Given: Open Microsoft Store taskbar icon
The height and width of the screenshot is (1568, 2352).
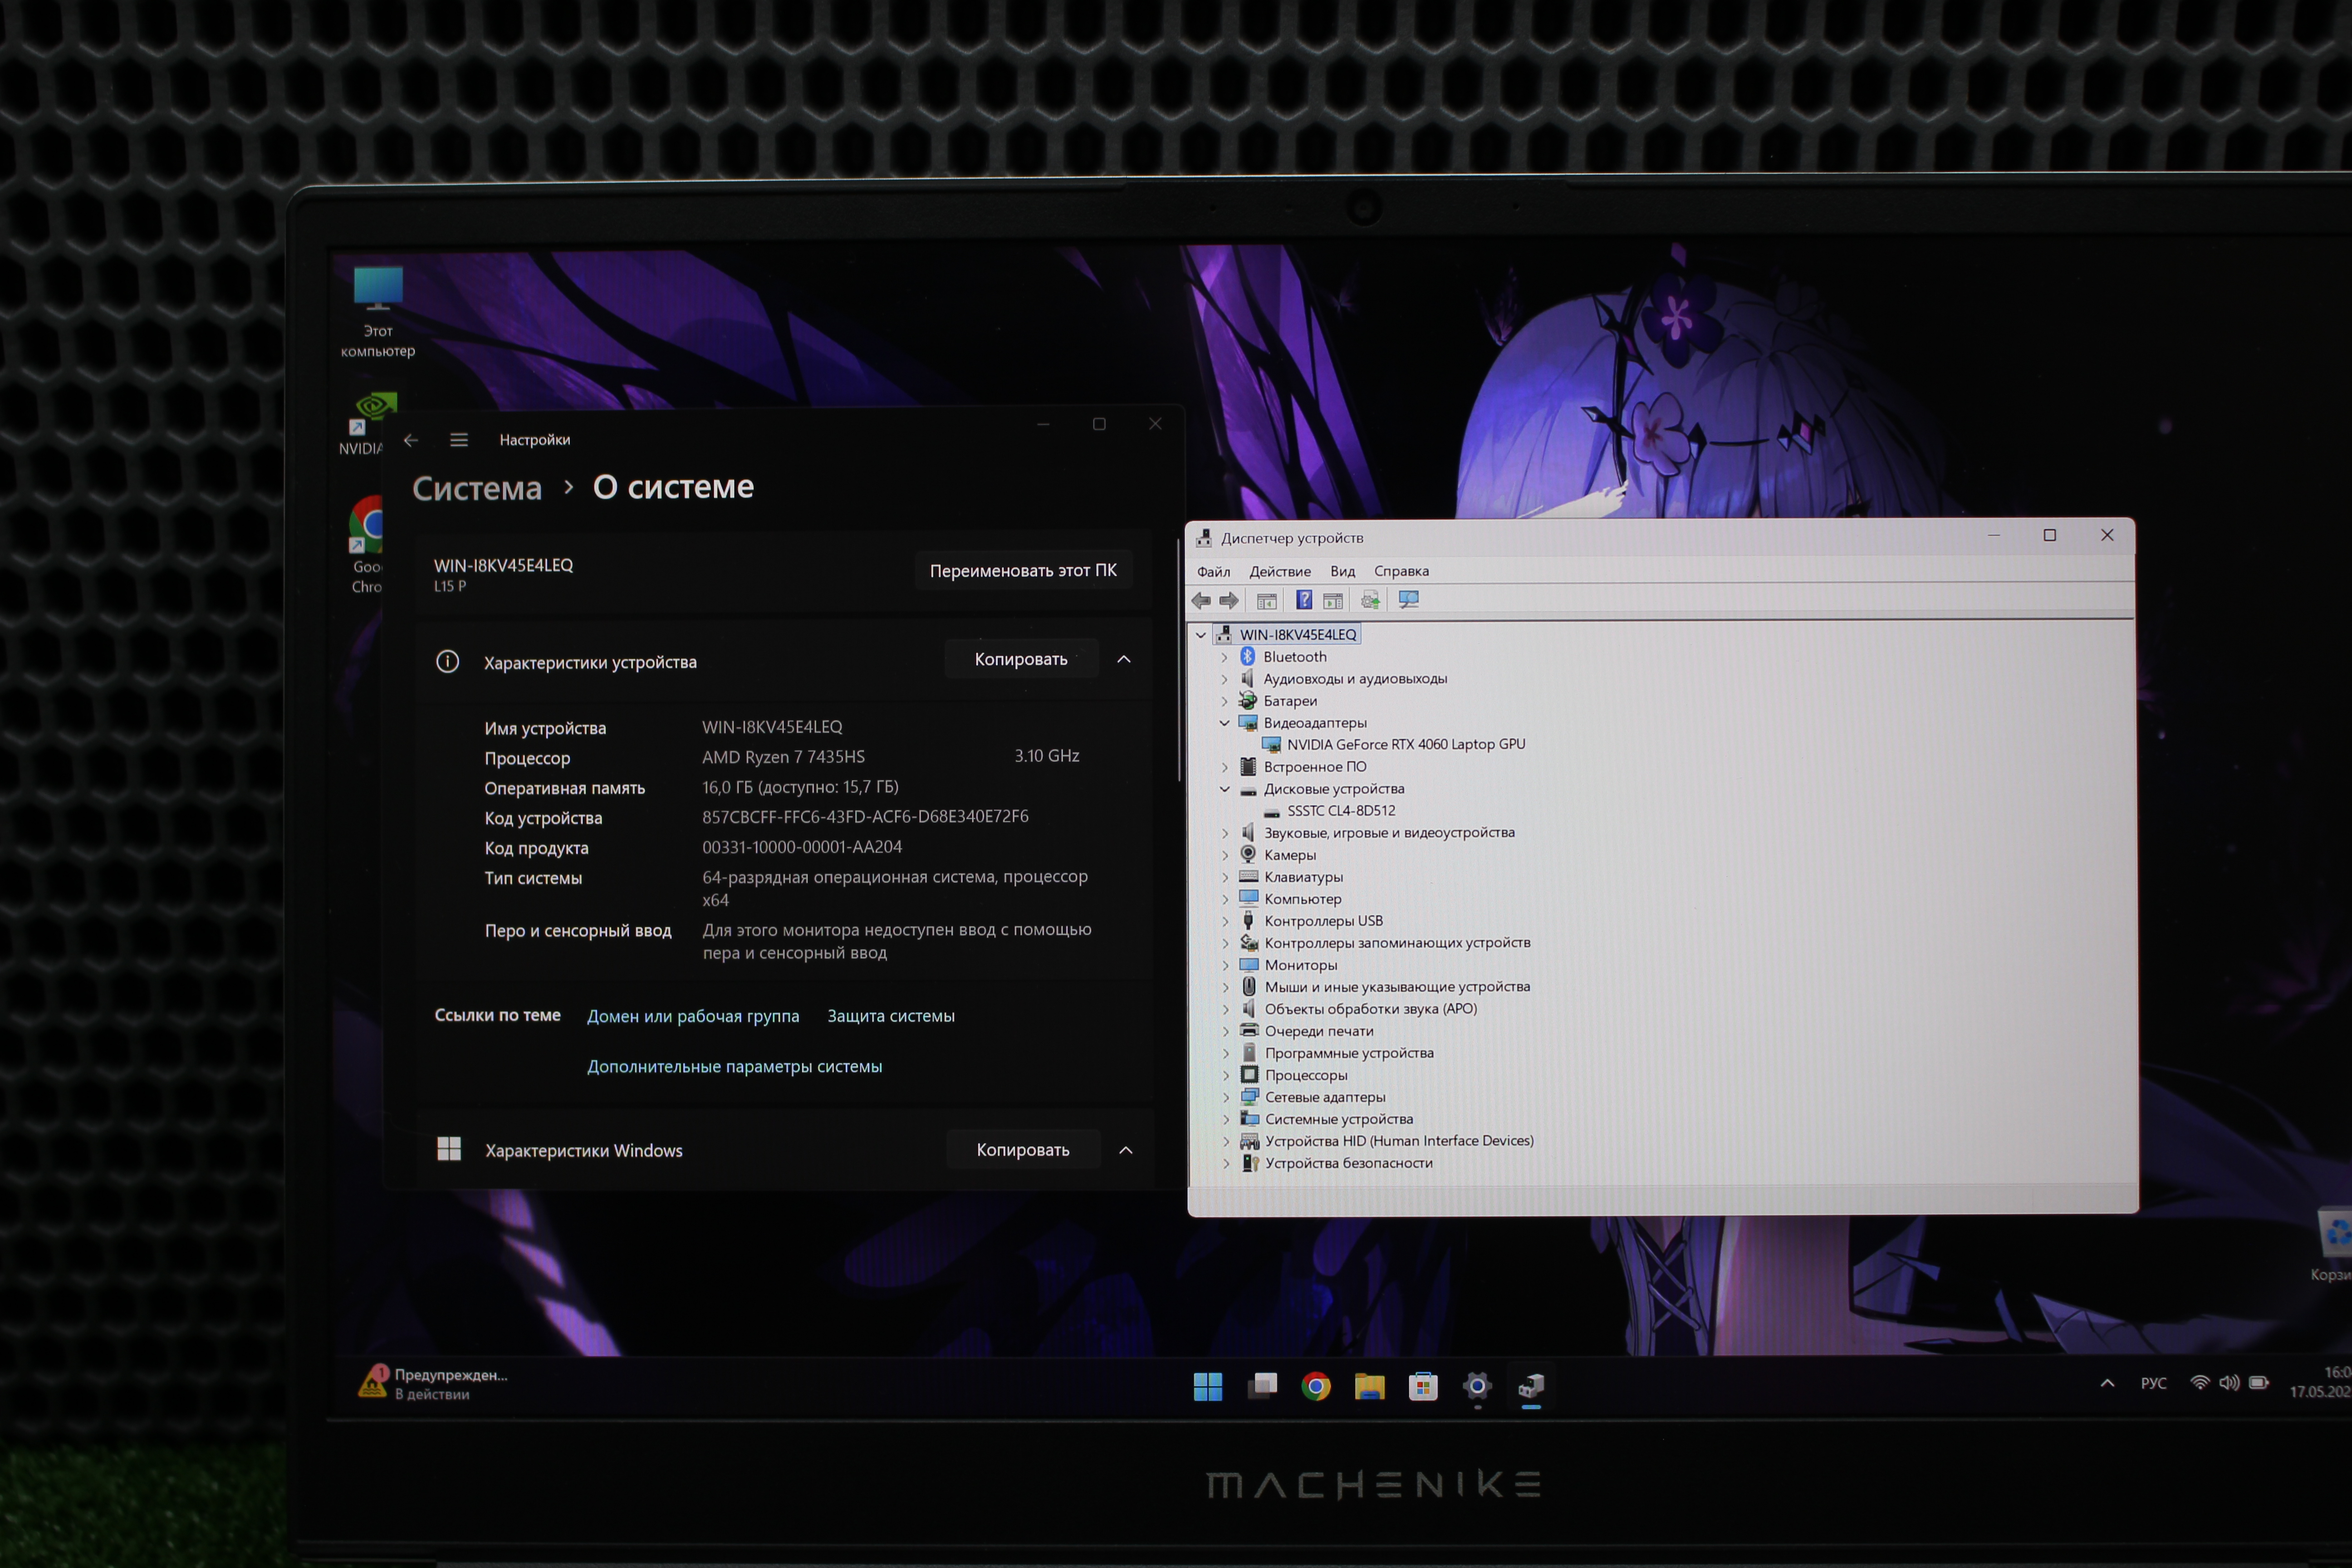Looking at the screenshot, I should point(1423,1386).
